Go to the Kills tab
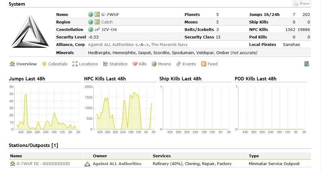 click(x=139, y=64)
